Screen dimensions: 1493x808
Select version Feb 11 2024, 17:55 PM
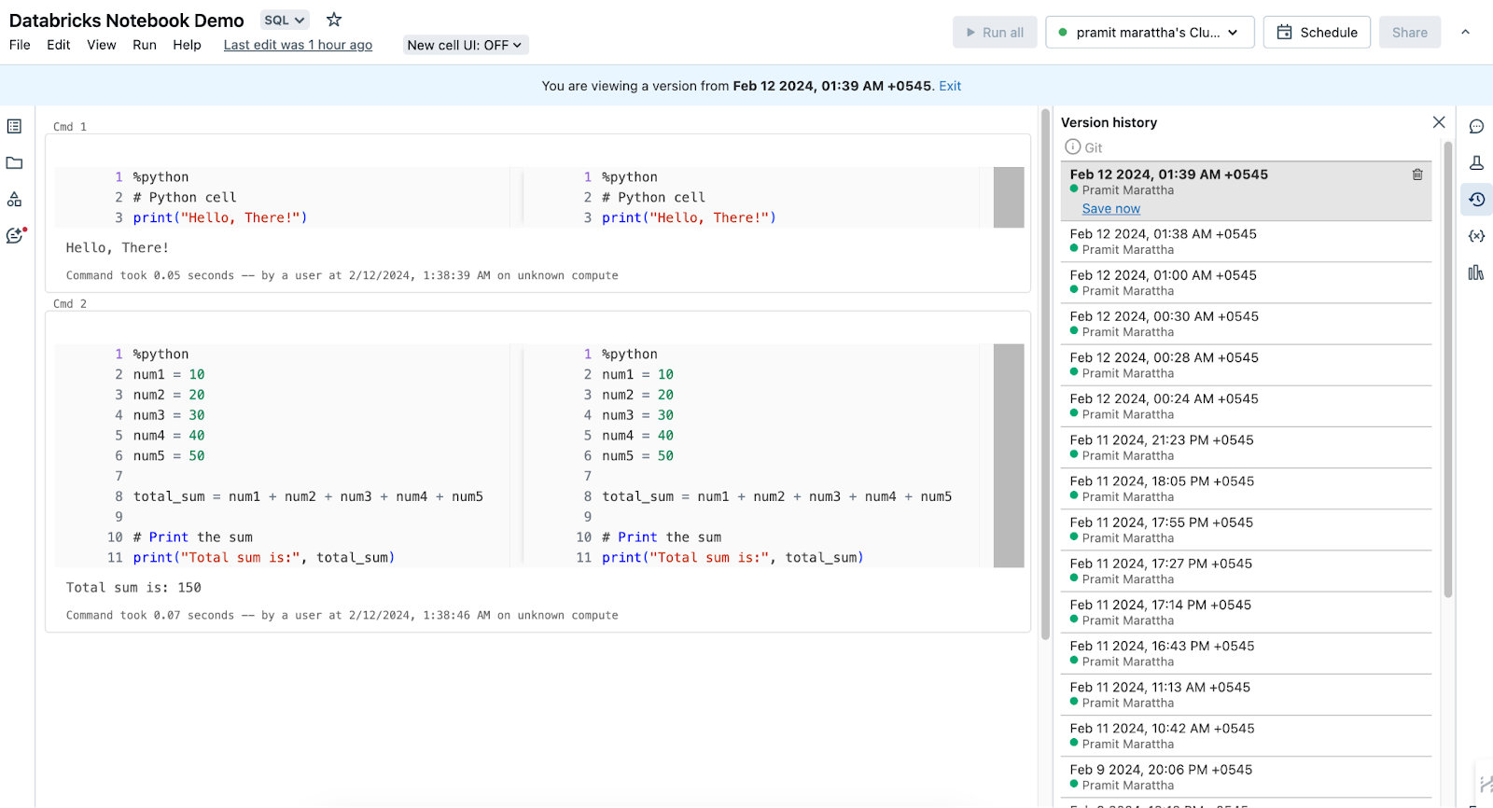click(x=1246, y=530)
